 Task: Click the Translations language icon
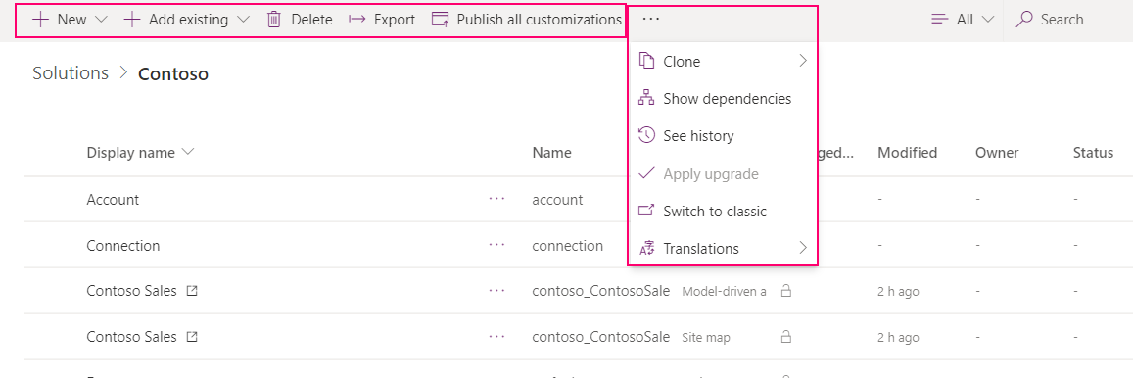(x=646, y=248)
